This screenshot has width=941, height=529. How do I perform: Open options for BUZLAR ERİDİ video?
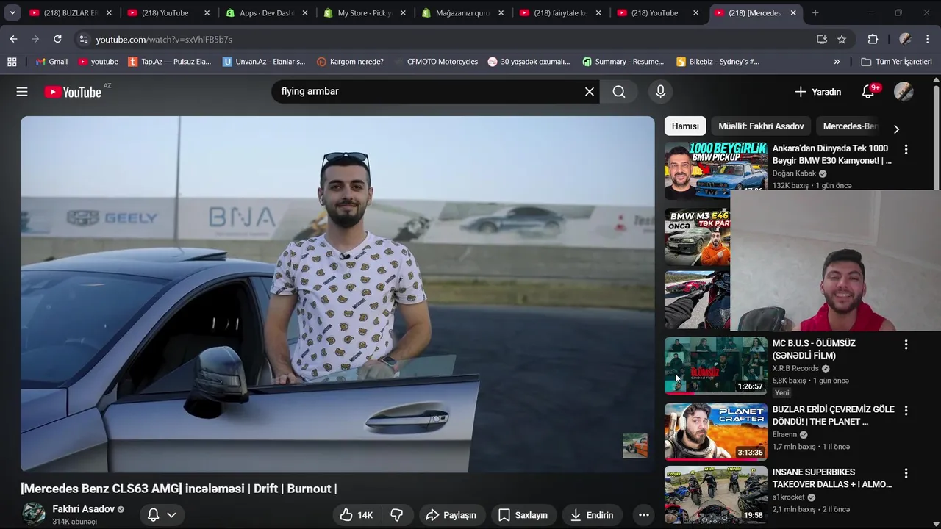(906, 411)
